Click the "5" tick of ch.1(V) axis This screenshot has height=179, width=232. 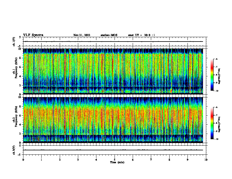(x=20, y=37)
